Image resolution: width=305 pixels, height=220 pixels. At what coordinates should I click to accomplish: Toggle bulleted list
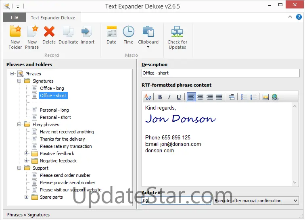click(x=244, y=97)
